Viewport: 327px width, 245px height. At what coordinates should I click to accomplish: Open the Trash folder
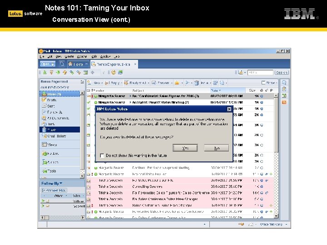click(x=59, y=130)
